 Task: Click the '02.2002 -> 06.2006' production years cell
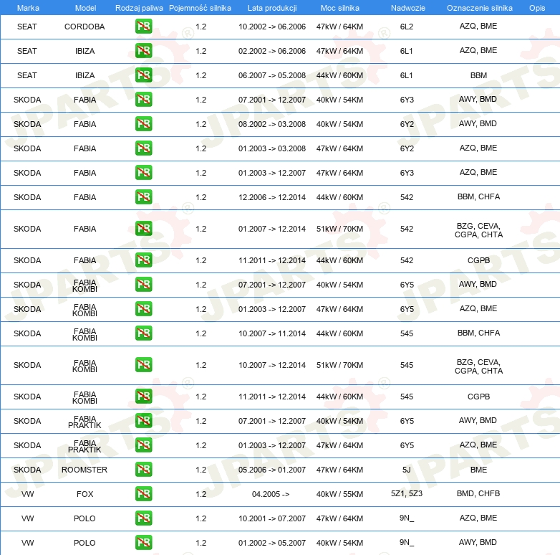point(272,51)
